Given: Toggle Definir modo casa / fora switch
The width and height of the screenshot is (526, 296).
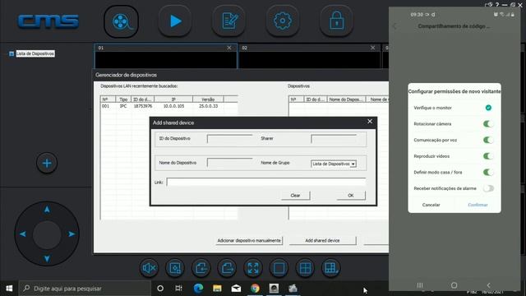Looking at the screenshot, I should (488, 172).
